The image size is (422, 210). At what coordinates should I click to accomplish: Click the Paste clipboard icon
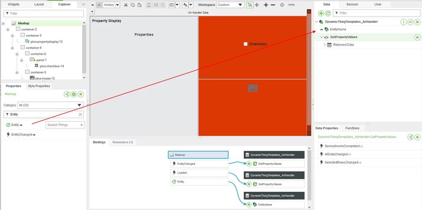click(x=139, y=5)
